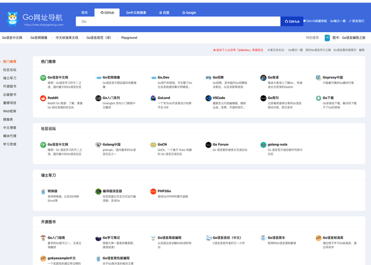Click the polarisxu 公众号 notice link
The image size is (371, 265).
[238, 50]
